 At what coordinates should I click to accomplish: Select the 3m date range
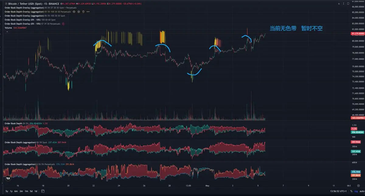point(21,191)
